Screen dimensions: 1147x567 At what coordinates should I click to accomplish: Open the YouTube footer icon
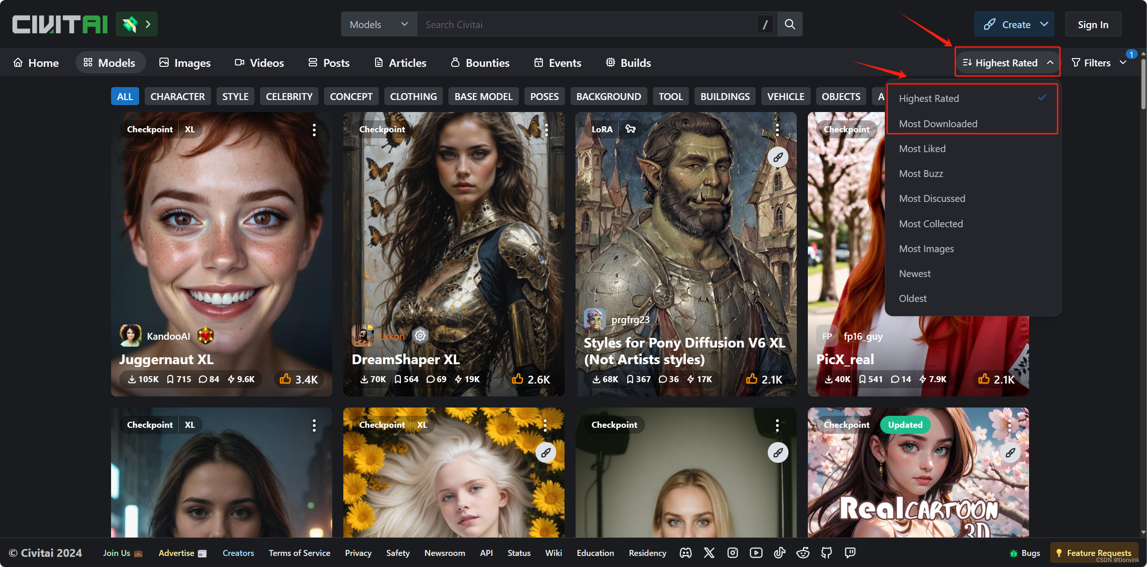(x=756, y=553)
